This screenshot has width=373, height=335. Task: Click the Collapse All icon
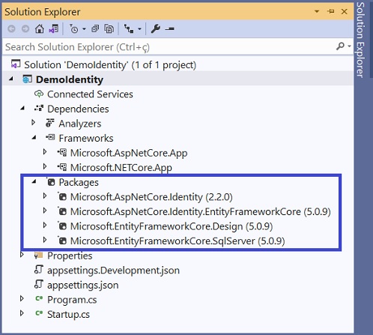pos(95,28)
